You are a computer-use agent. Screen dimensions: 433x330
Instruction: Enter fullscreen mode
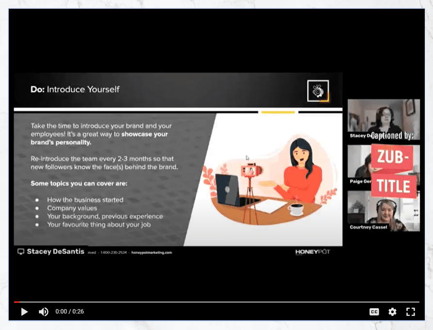(411, 312)
